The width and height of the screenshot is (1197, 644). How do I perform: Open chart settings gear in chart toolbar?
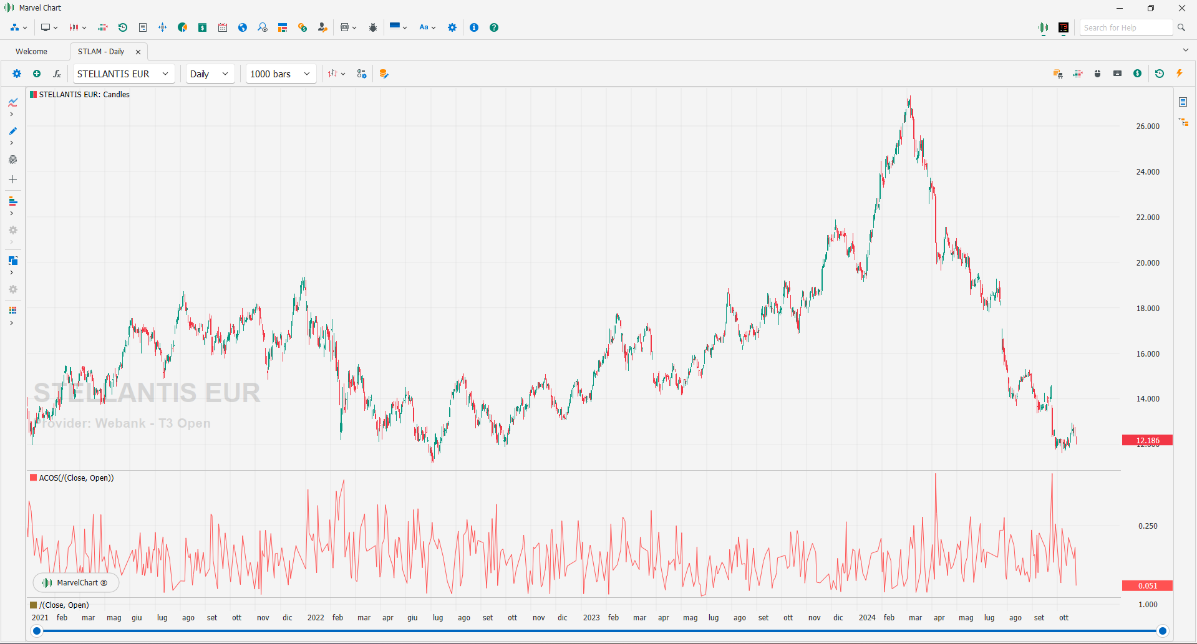point(17,74)
